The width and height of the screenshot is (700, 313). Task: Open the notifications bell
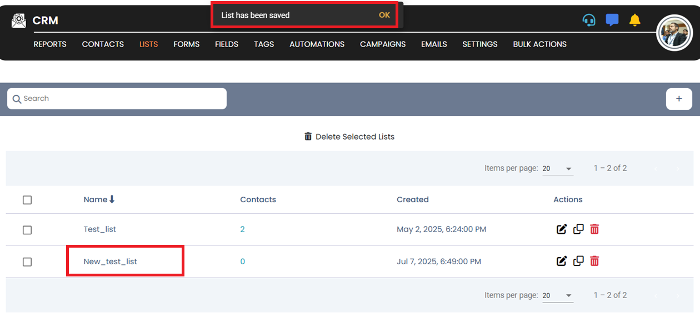[635, 20]
